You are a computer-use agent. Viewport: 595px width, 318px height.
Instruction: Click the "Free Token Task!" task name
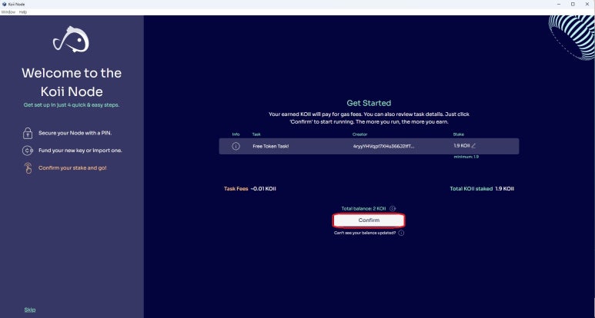270,146
